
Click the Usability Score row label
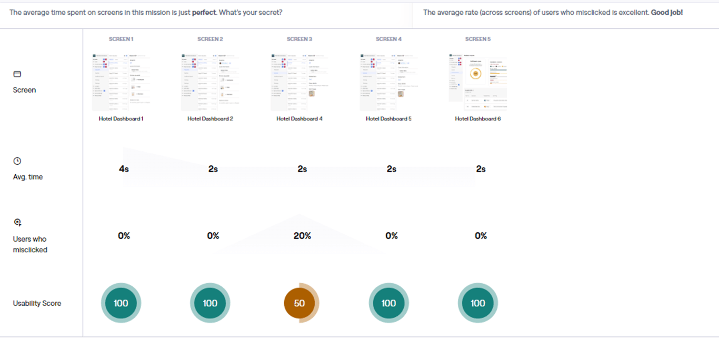[x=37, y=303]
